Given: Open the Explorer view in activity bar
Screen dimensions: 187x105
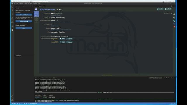Looking at the screenshot, I should (12, 7).
